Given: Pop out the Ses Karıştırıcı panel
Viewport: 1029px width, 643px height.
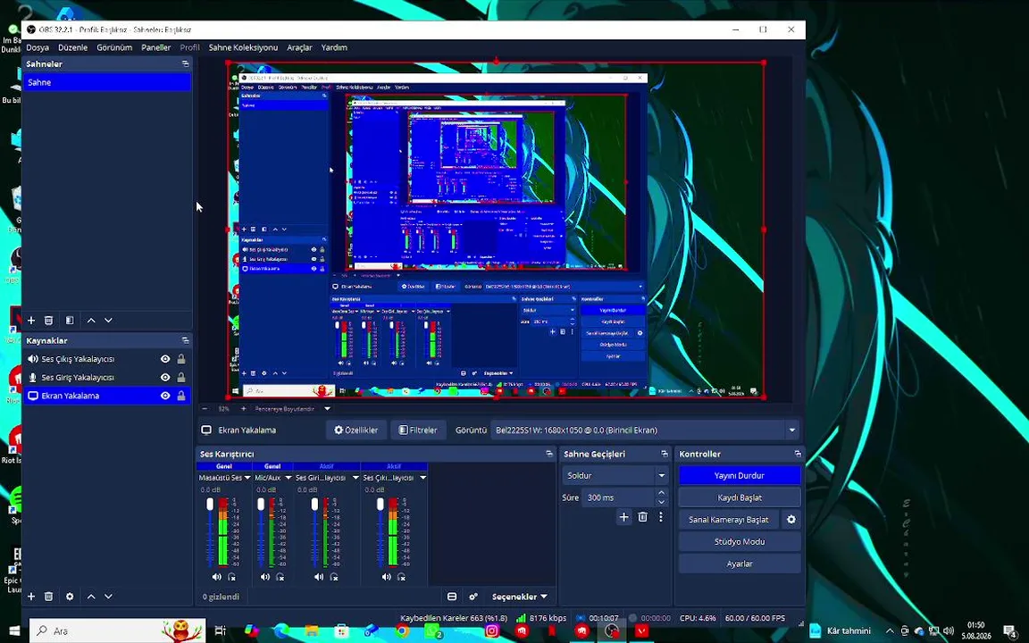Looking at the screenshot, I should coord(549,454).
